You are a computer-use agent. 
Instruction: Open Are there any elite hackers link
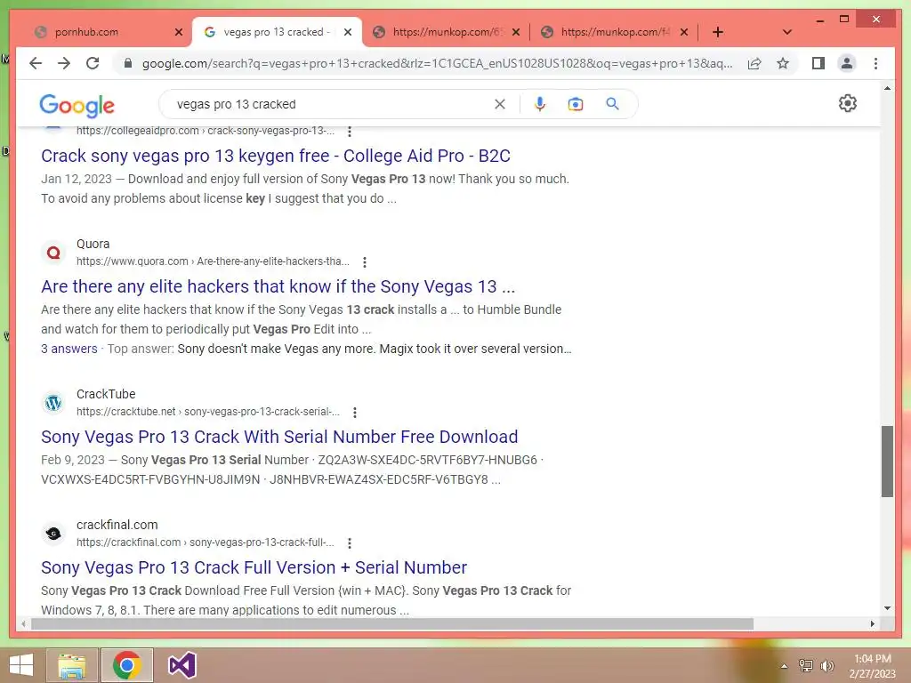[278, 286]
